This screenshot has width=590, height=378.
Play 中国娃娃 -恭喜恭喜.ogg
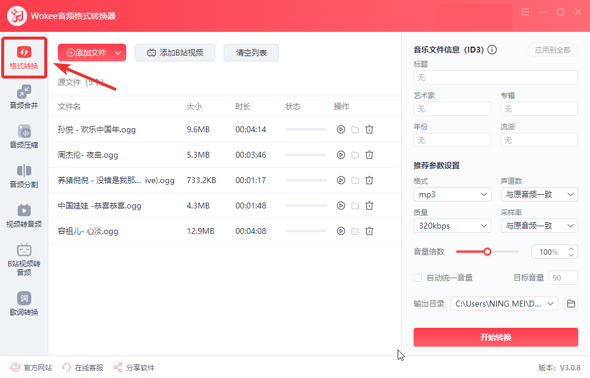(x=341, y=206)
